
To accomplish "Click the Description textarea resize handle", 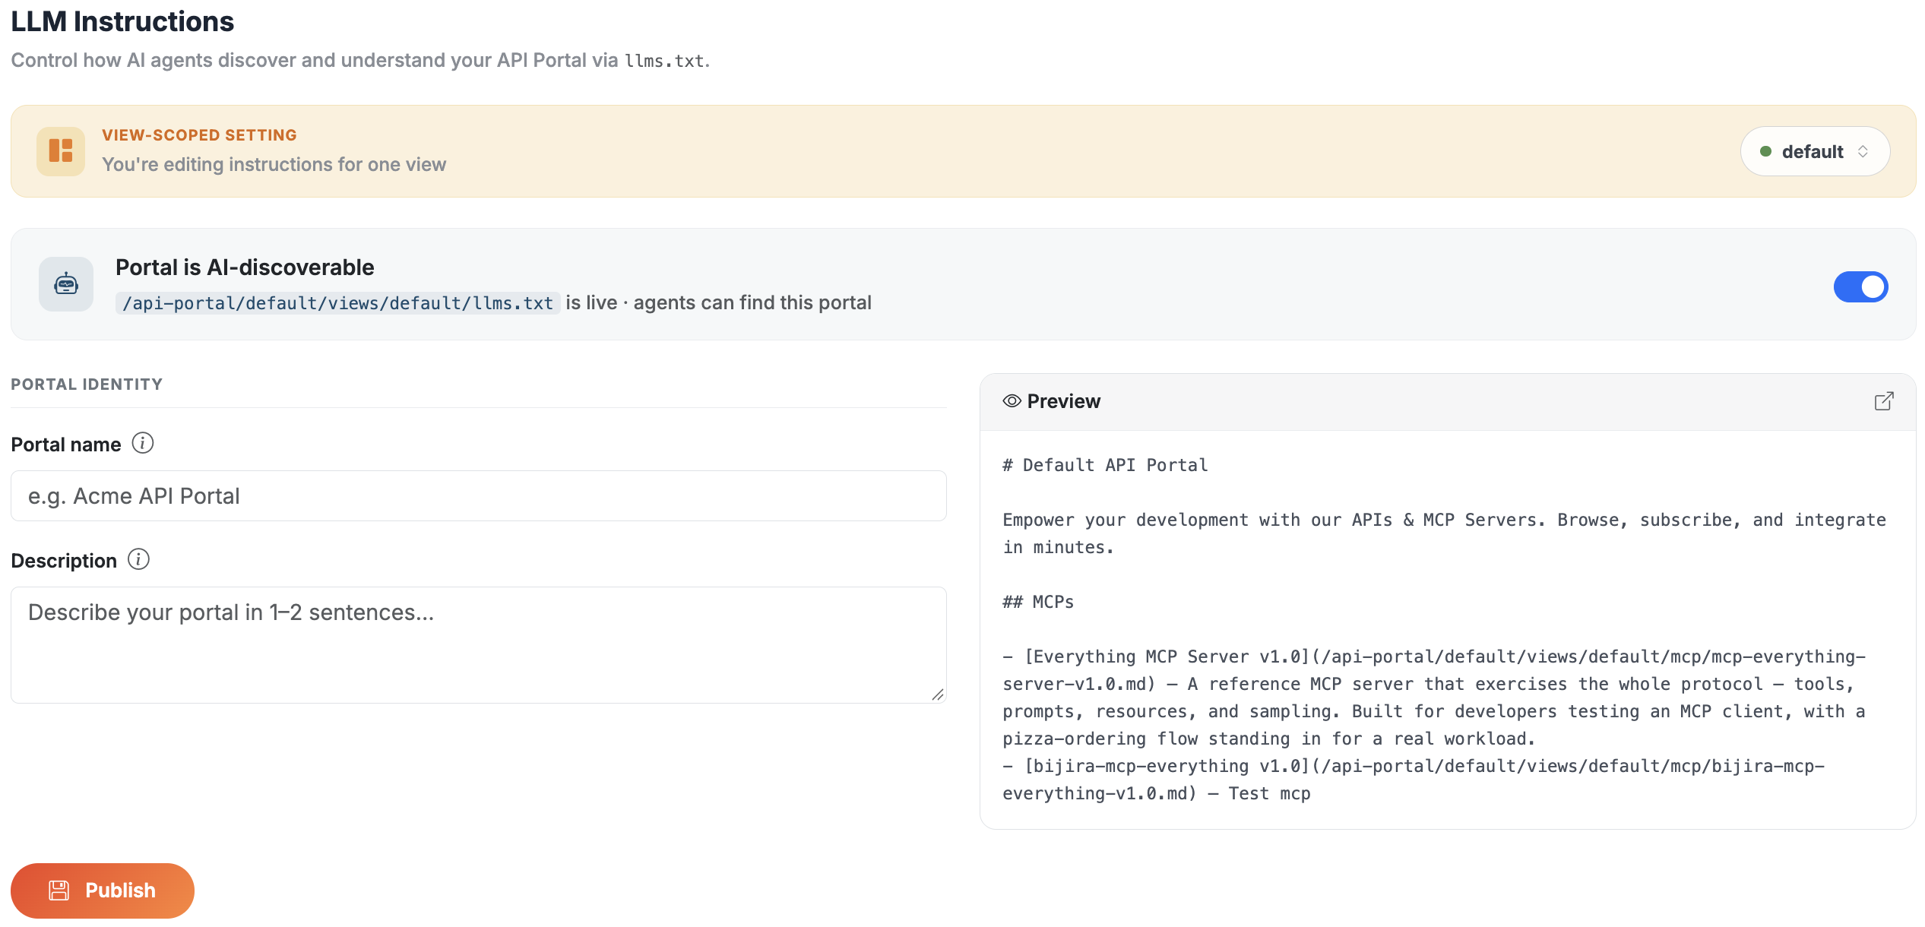I will tap(938, 694).
